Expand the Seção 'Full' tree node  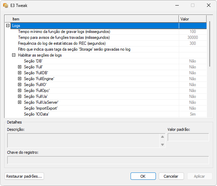20,67
